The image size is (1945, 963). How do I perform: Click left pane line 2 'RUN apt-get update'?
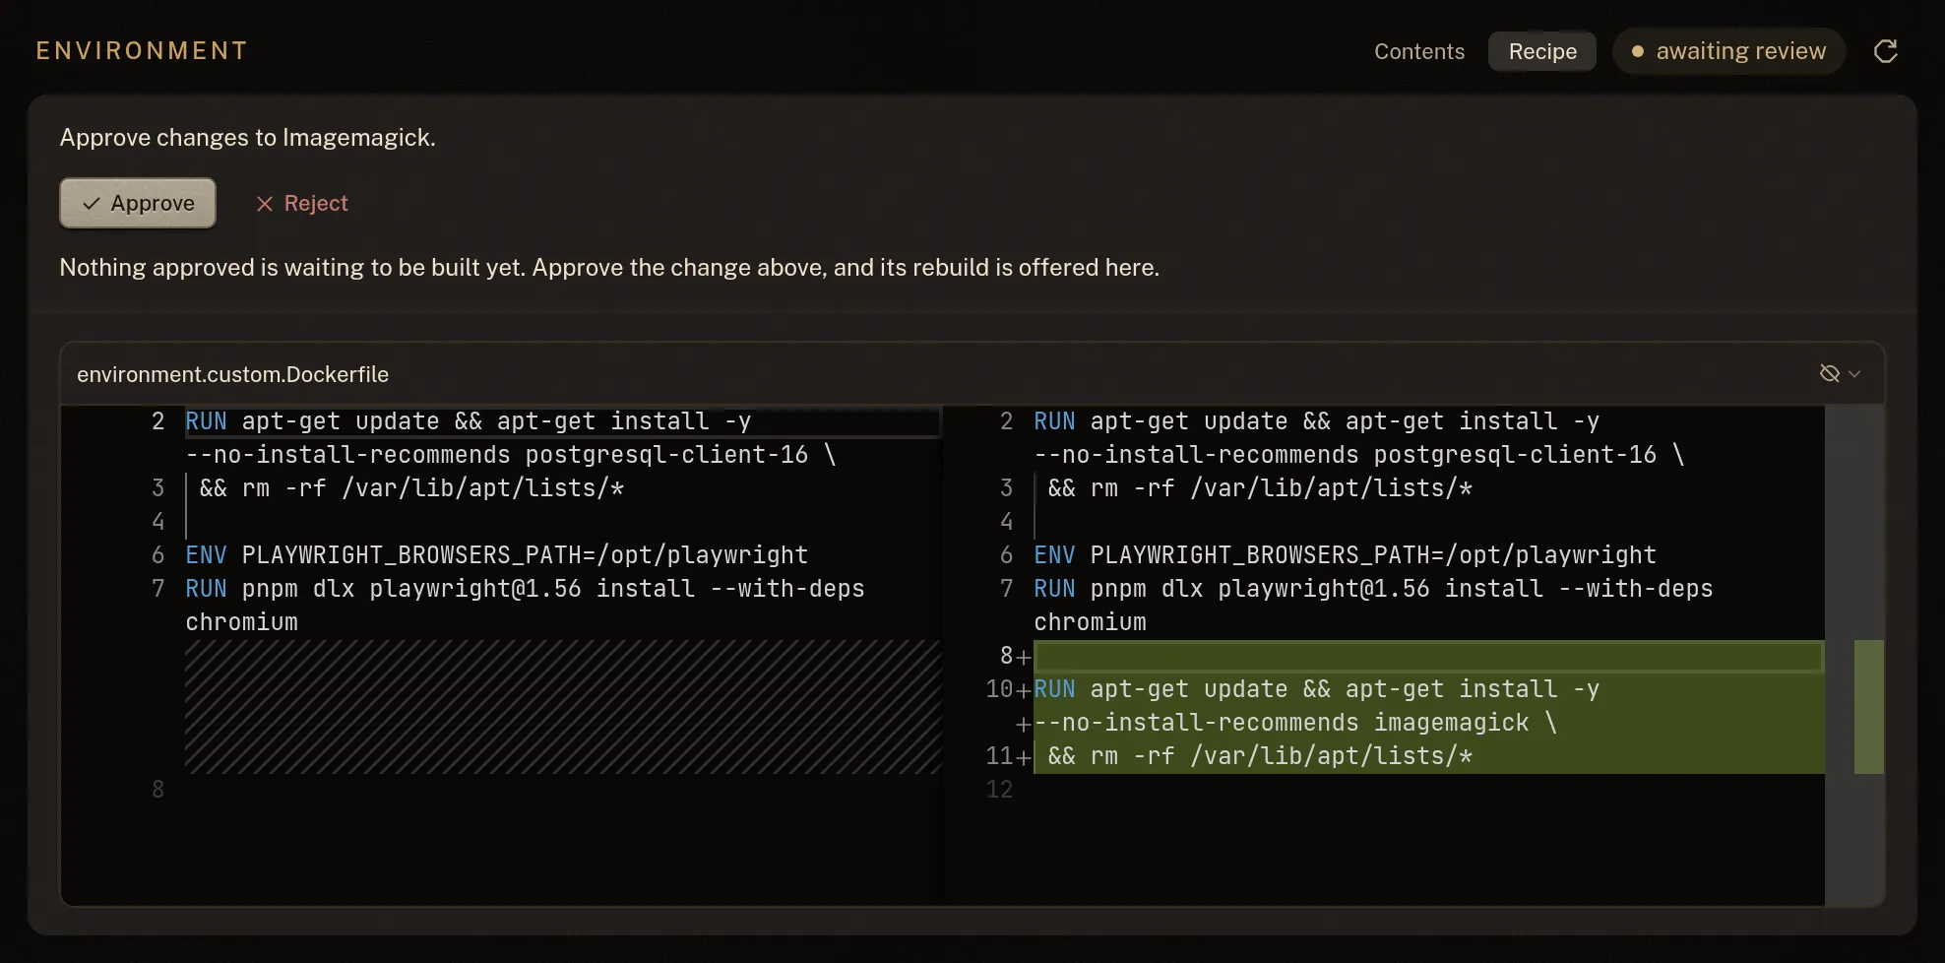click(x=468, y=421)
